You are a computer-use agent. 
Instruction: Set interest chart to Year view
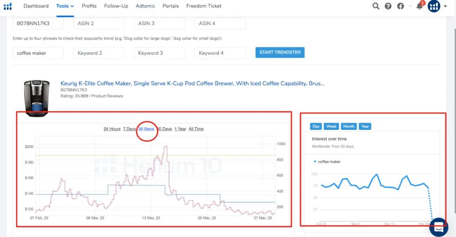point(365,127)
